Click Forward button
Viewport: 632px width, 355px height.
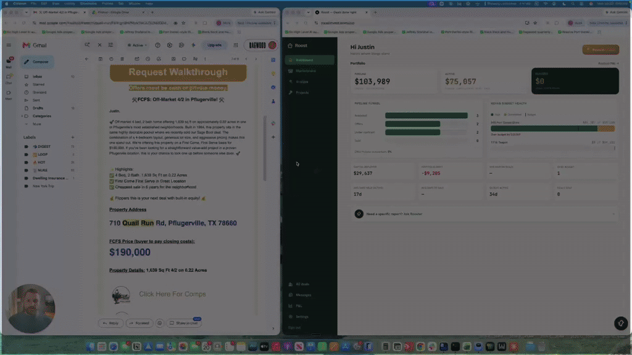click(x=139, y=323)
